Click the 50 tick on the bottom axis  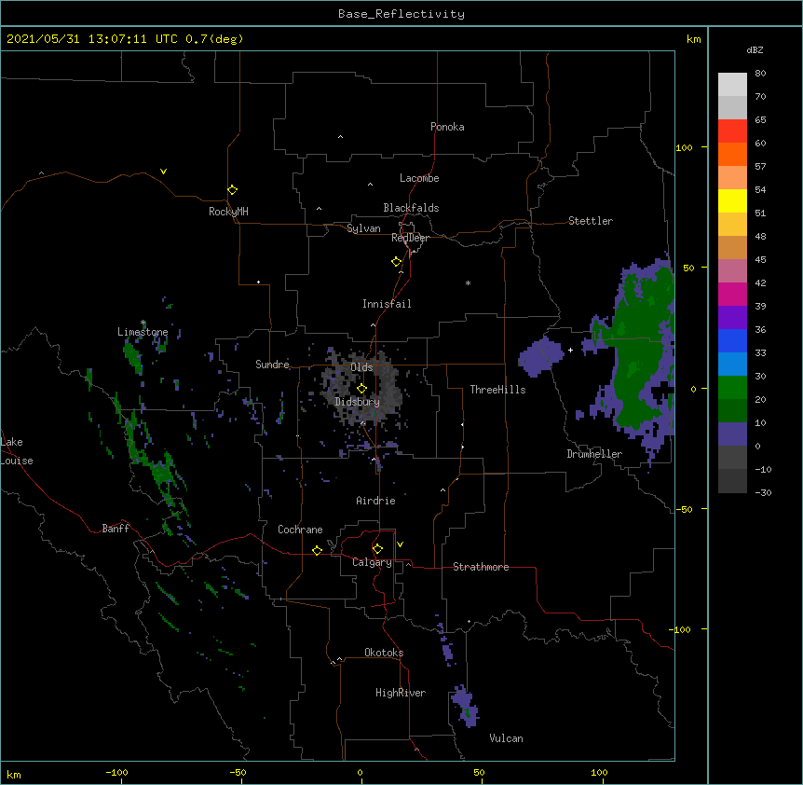click(x=479, y=772)
